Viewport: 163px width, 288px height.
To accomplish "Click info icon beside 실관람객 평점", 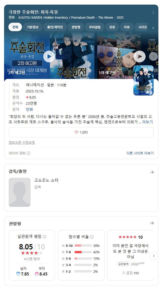I will (44, 237).
